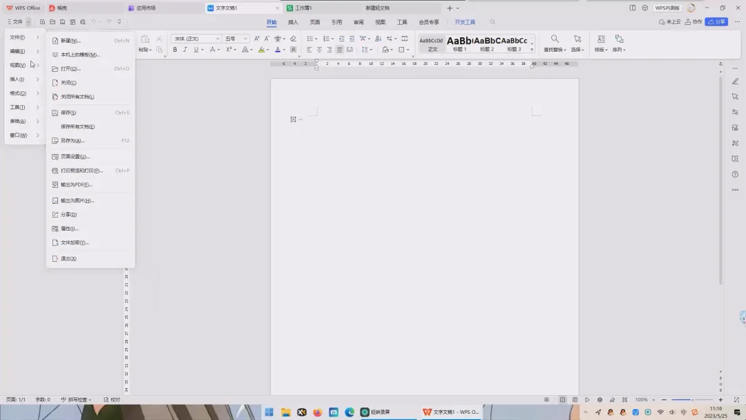This screenshot has height=420, width=746.
Task: Apply character shading icon
Action: point(293,50)
